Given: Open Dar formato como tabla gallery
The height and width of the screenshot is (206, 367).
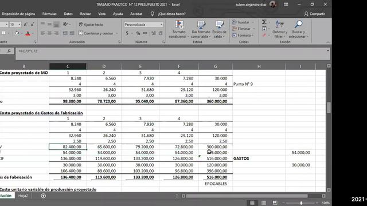Looking at the screenshot, I should click(201, 29).
